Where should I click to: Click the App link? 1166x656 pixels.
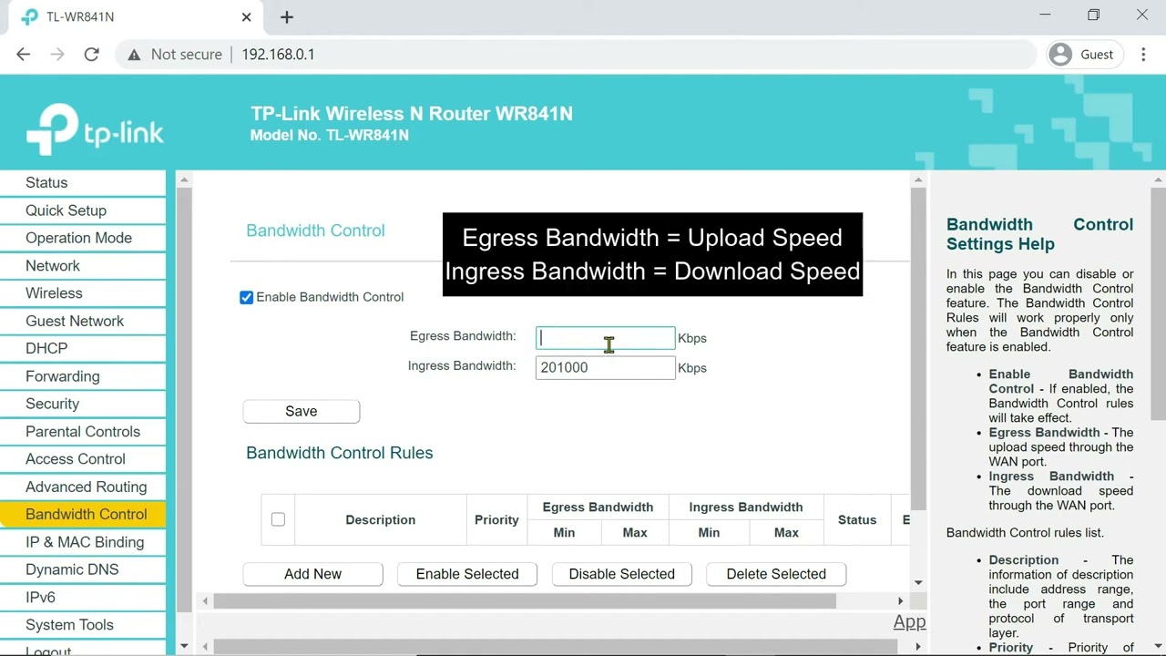[x=909, y=621]
